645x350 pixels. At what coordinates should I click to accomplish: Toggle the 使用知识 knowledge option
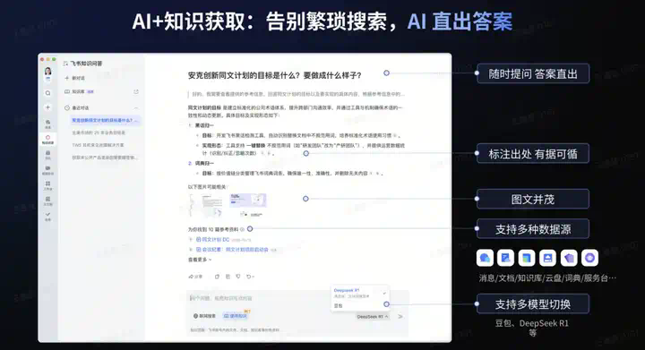click(236, 316)
